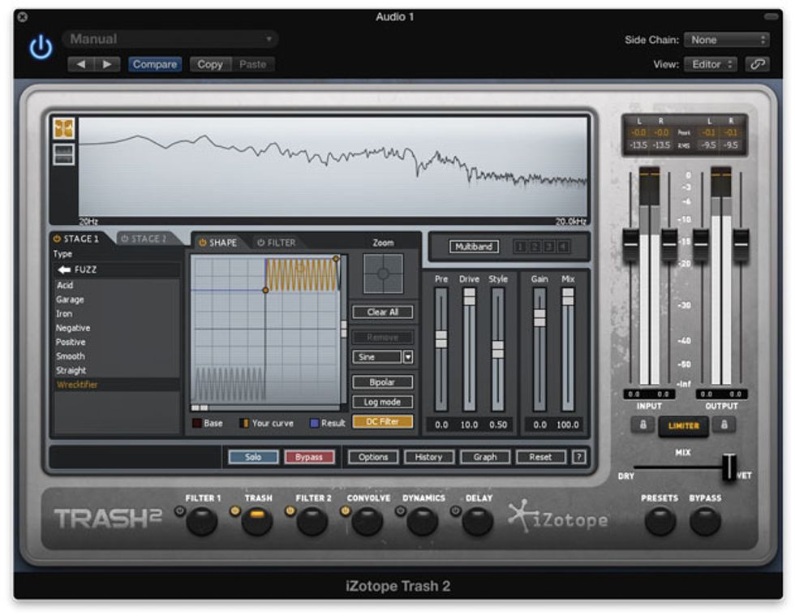Select the Wrecktifier distortion type
This screenshot has width=795, height=616.
click(117, 385)
